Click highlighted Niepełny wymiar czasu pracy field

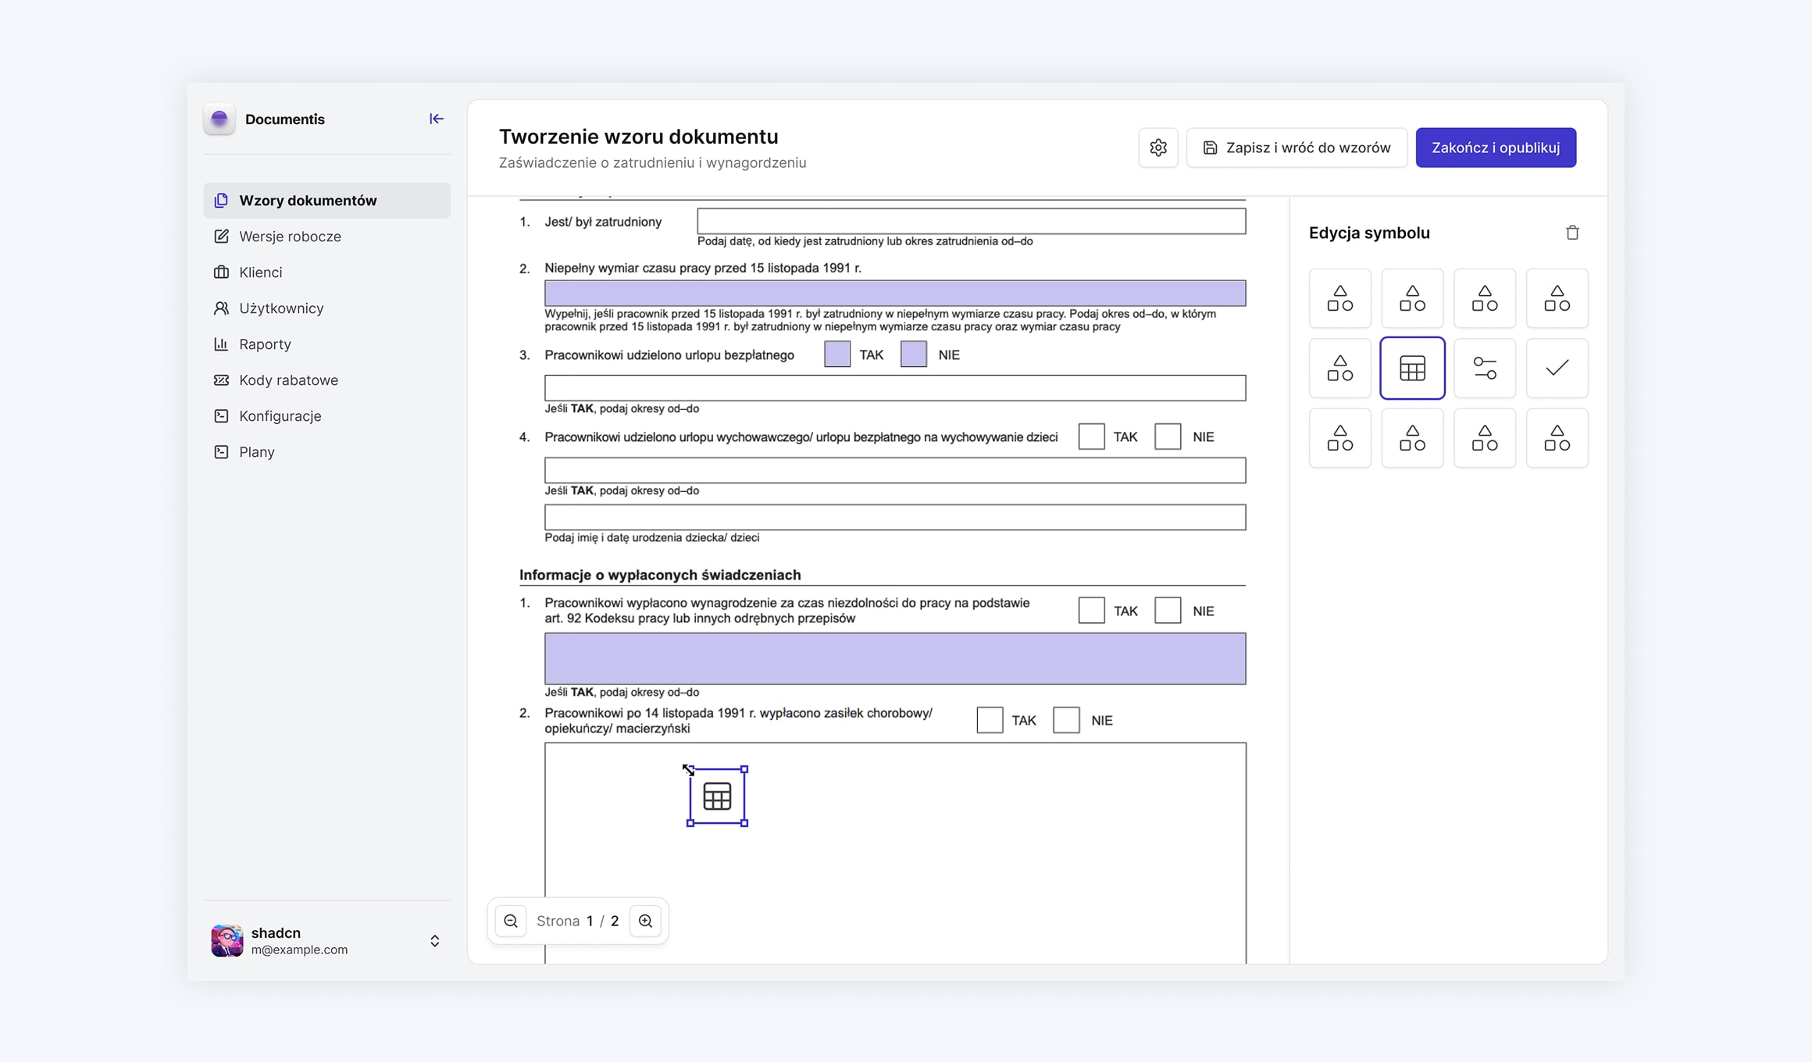(x=895, y=293)
